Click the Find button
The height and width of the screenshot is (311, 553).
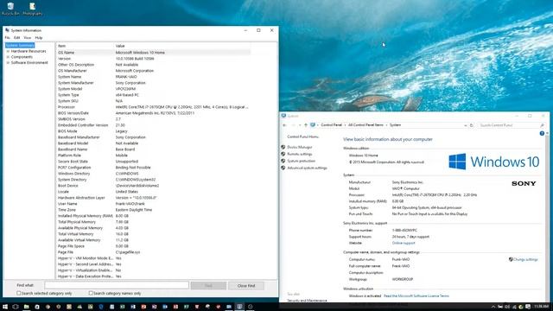[x=208, y=286]
